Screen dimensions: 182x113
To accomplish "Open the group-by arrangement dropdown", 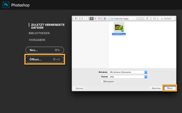I will coord(105,19).
